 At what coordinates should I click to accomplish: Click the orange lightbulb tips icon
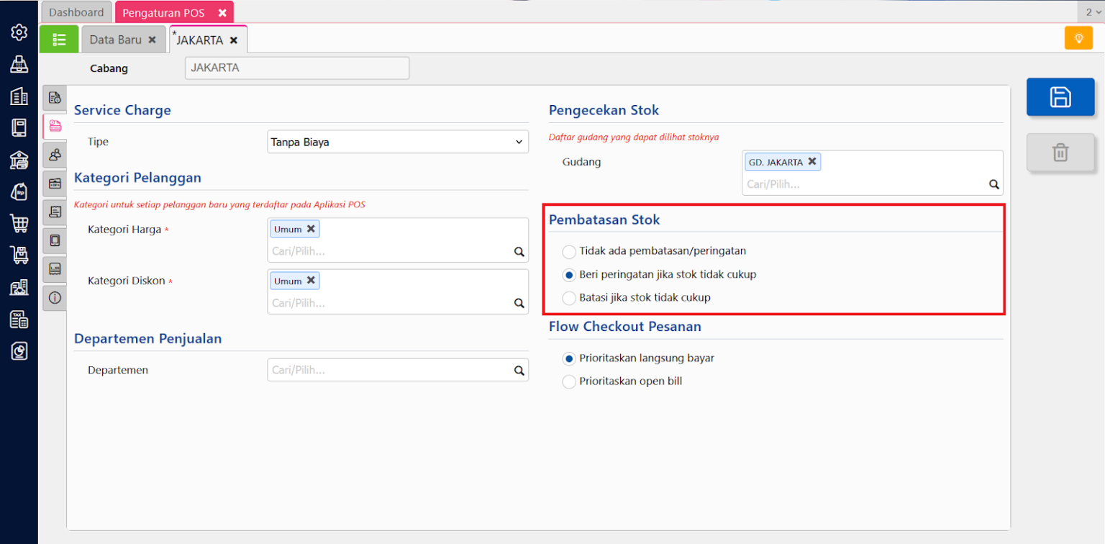pos(1078,38)
